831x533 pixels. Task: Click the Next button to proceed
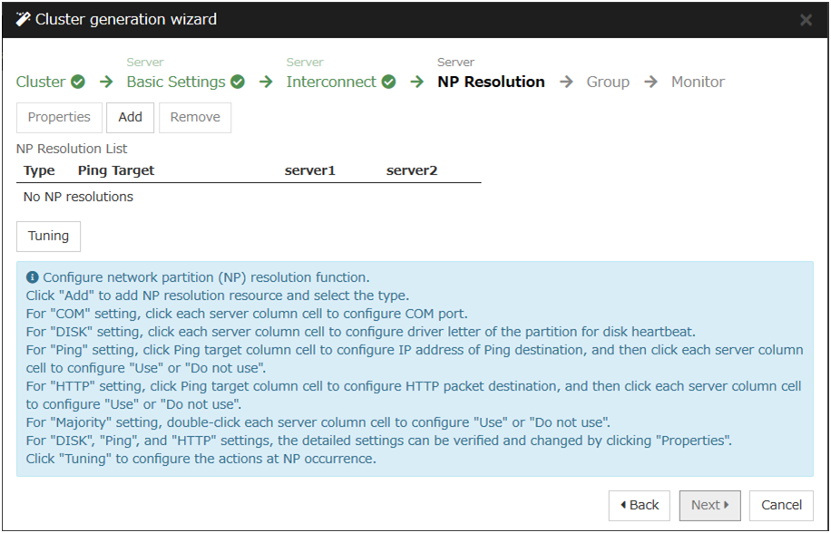click(x=709, y=506)
